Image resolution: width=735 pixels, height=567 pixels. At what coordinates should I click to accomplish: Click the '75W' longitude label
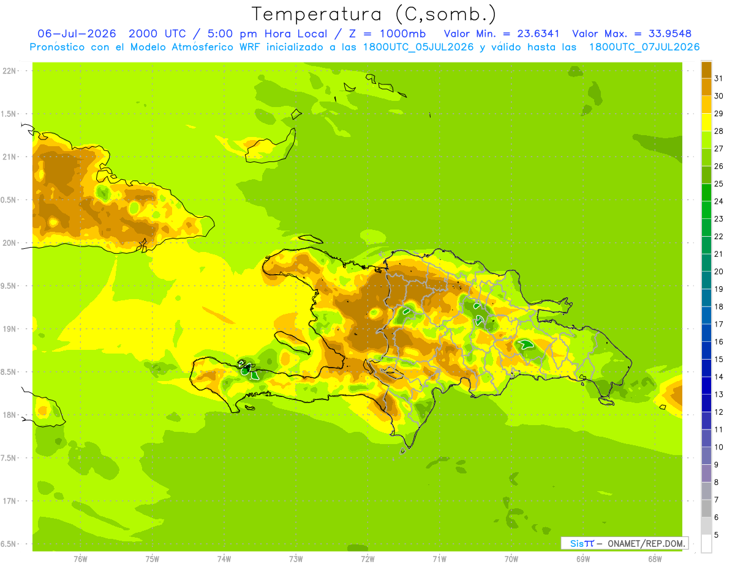click(x=152, y=558)
